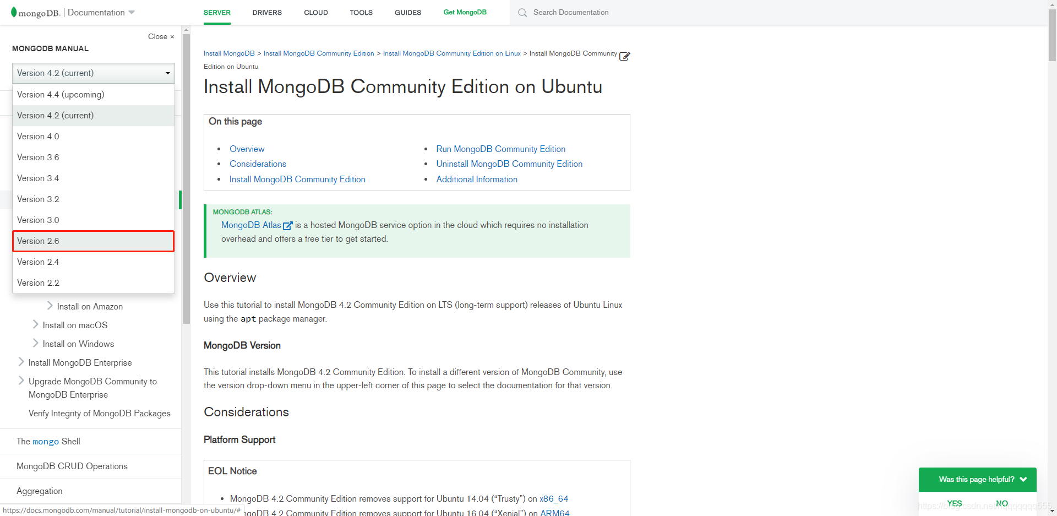1057x516 pixels.
Task: Open The mongo Shell section
Action: 48,442
